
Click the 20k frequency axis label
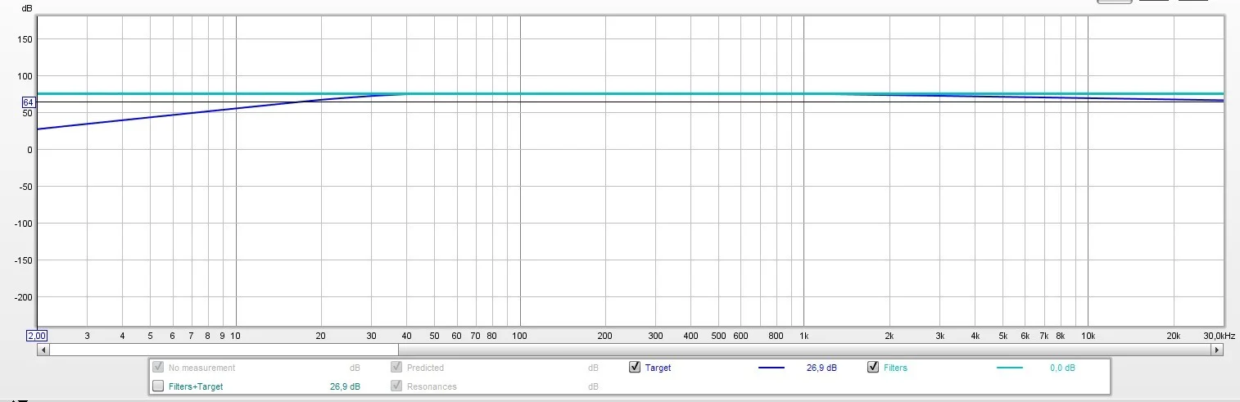(1173, 336)
